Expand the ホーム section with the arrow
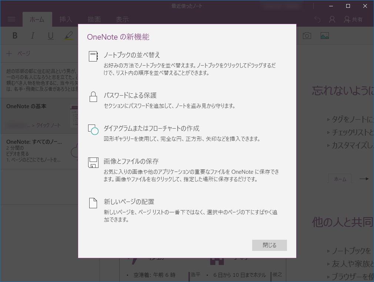Screen dimensions: 374x282 pos(364,178)
